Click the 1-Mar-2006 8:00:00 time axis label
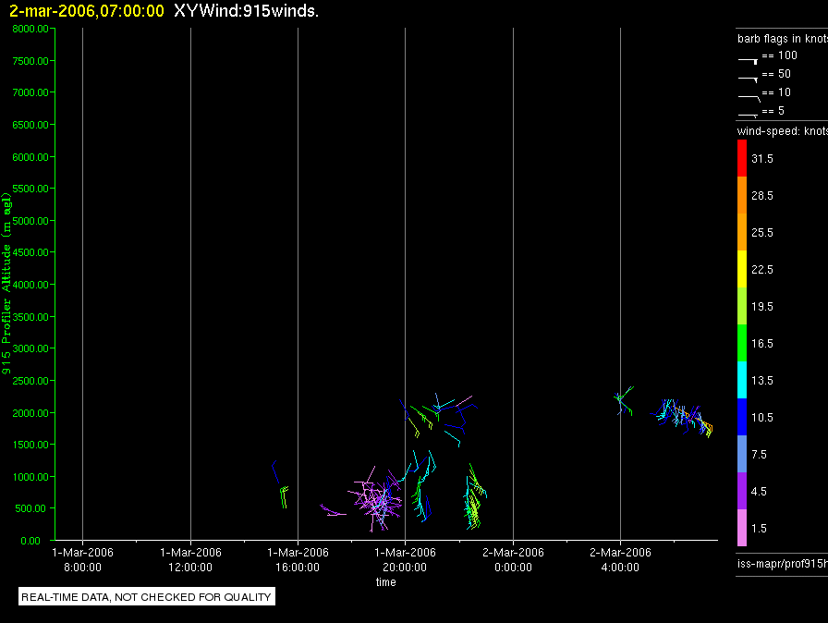Screen dimensions: 828x623 tap(82, 559)
